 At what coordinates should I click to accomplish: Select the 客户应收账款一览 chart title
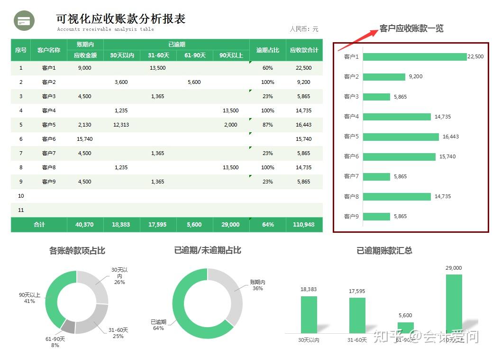pyautogui.click(x=411, y=28)
